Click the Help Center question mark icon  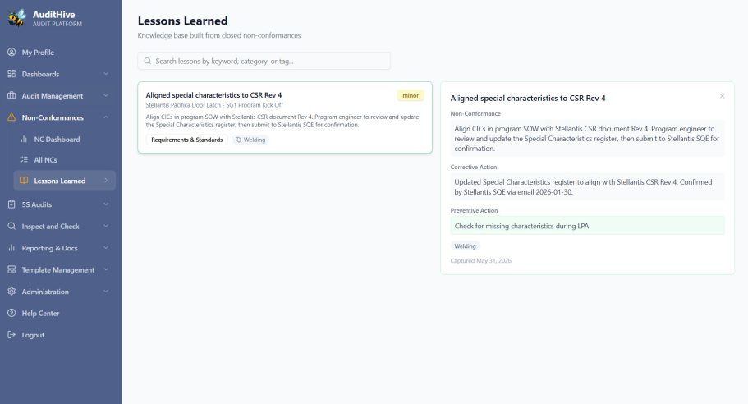tap(11, 313)
